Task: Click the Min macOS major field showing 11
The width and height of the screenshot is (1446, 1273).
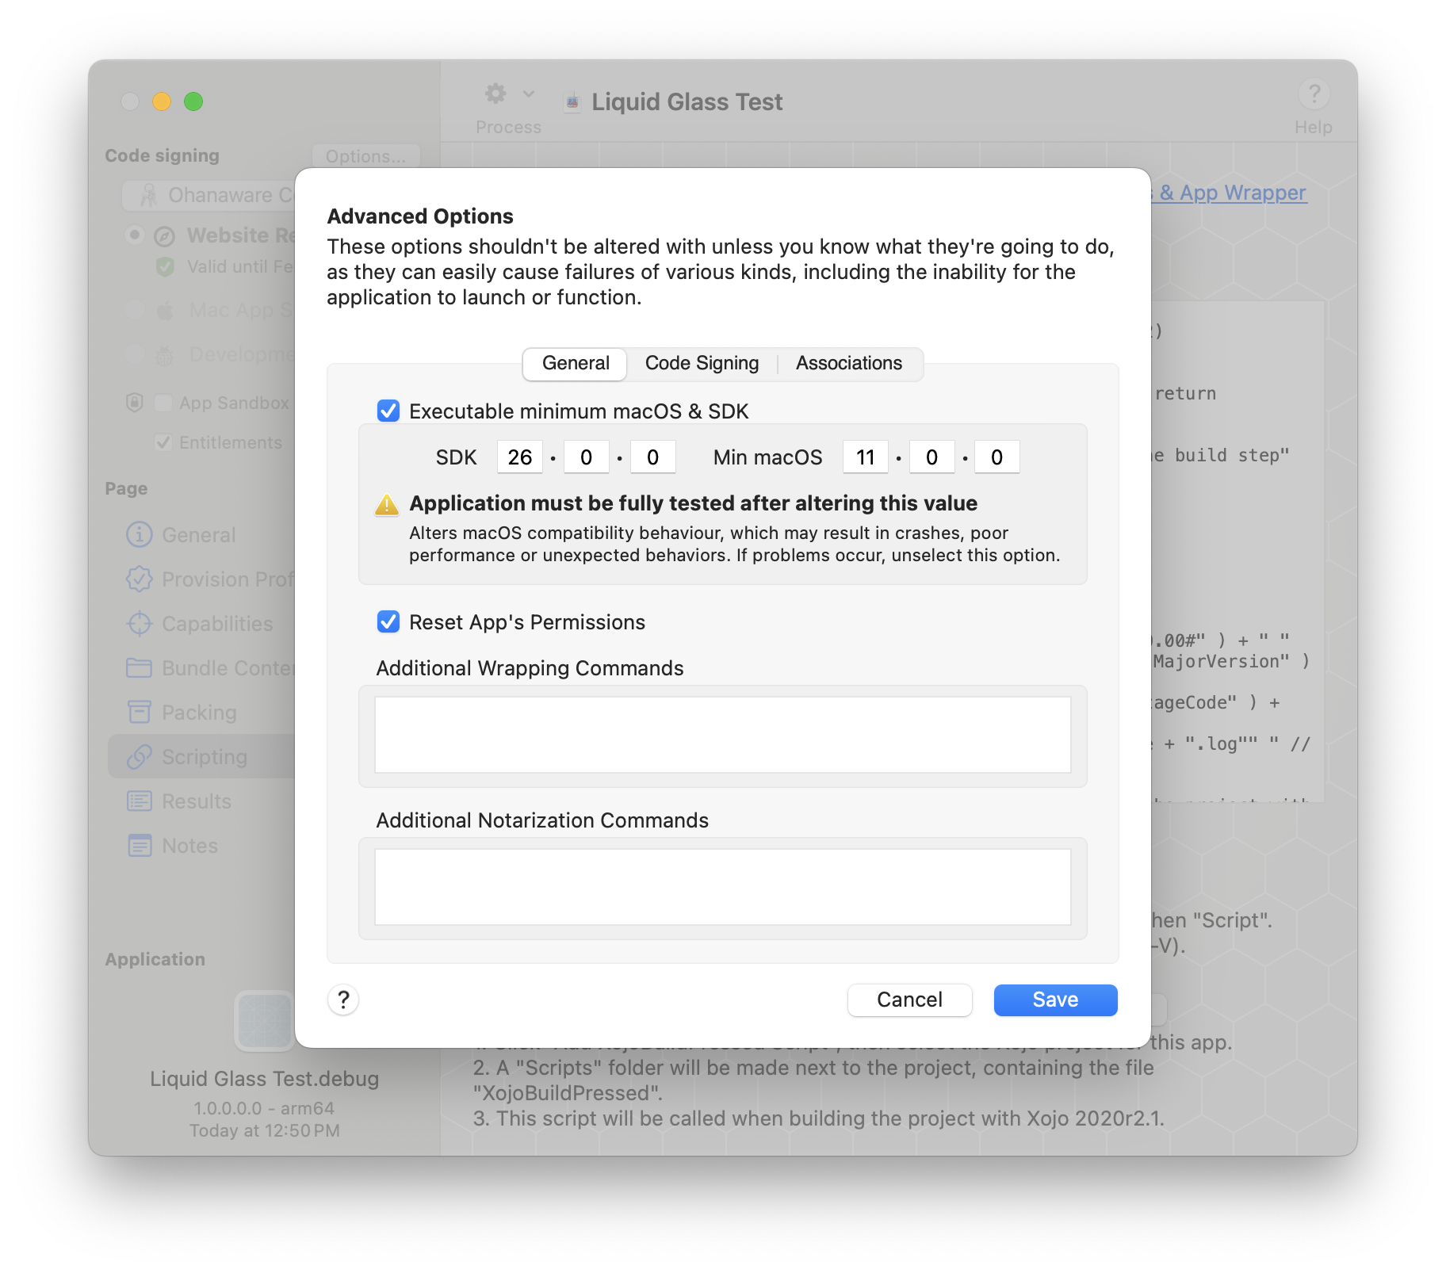Action: [865, 457]
